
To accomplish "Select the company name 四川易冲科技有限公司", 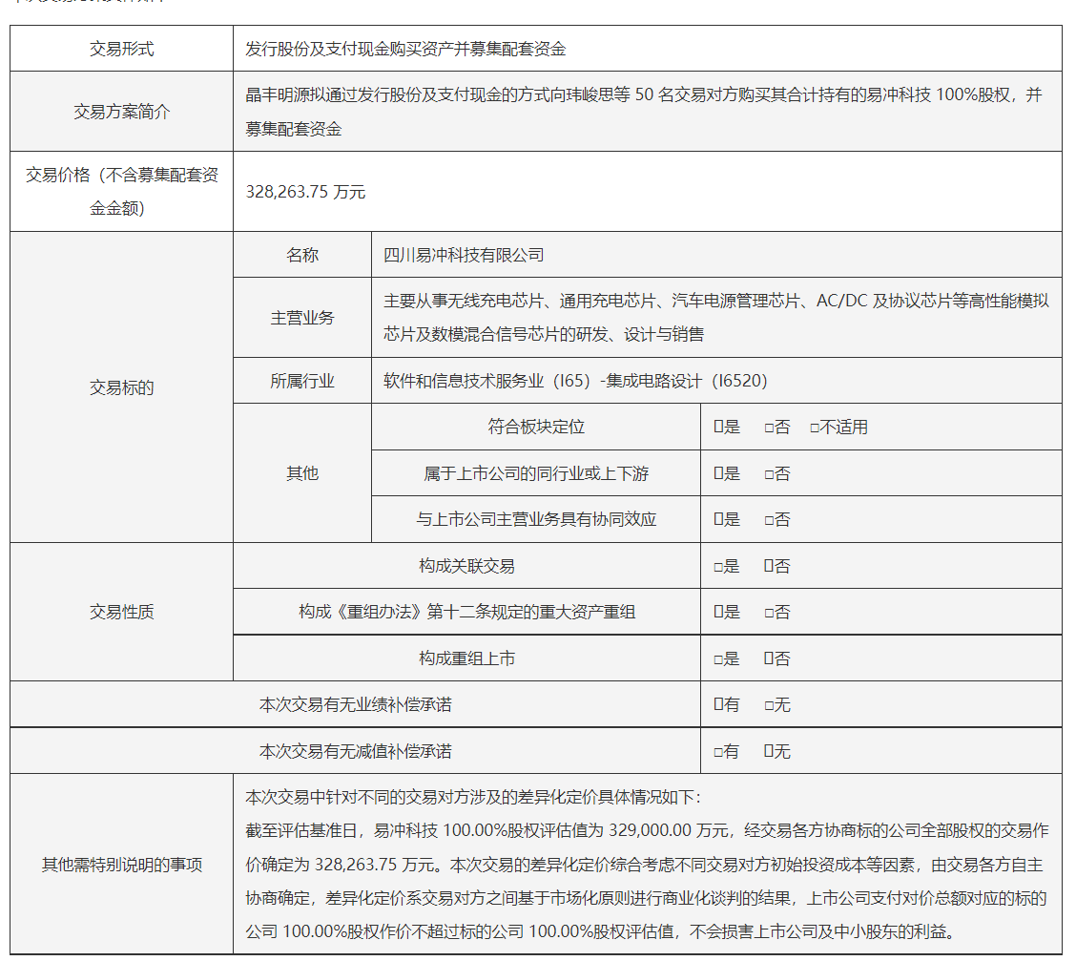I will 464,256.
